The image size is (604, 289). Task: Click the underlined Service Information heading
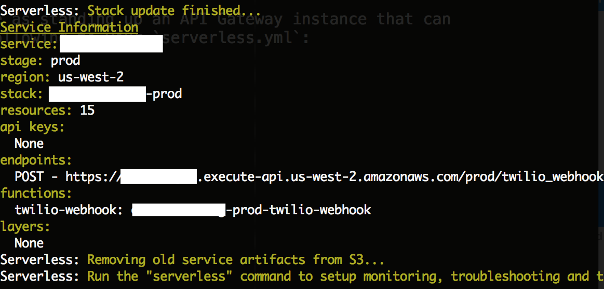coord(69,27)
